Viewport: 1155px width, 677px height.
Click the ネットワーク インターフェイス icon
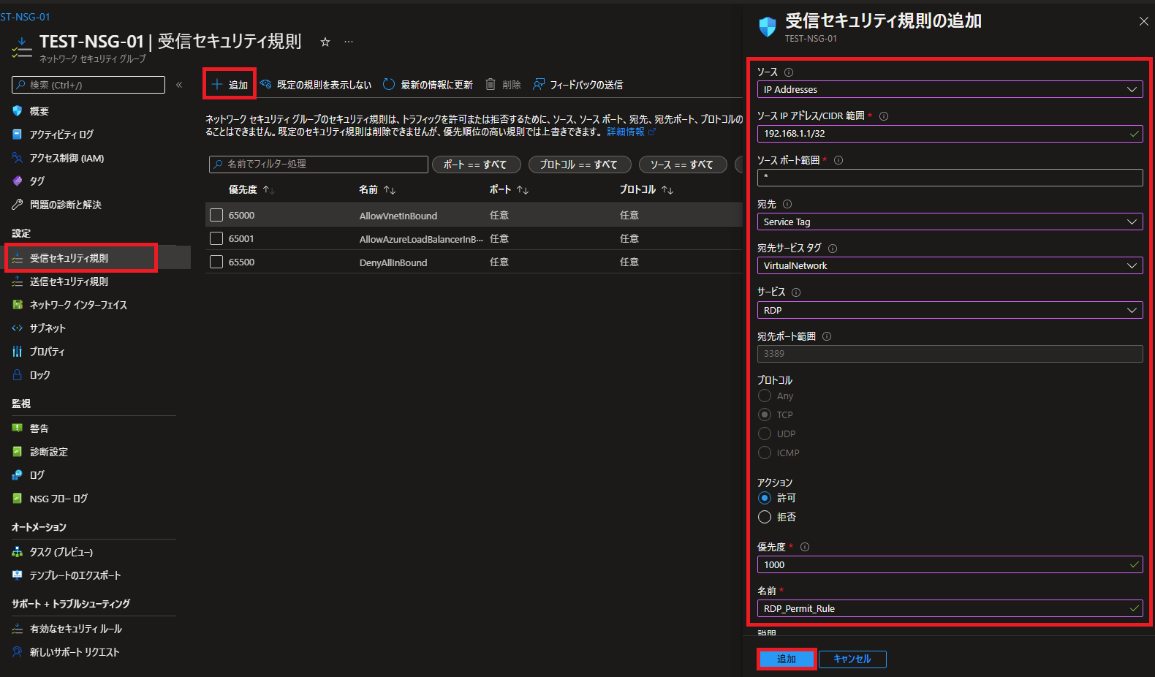[x=18, y=305]
